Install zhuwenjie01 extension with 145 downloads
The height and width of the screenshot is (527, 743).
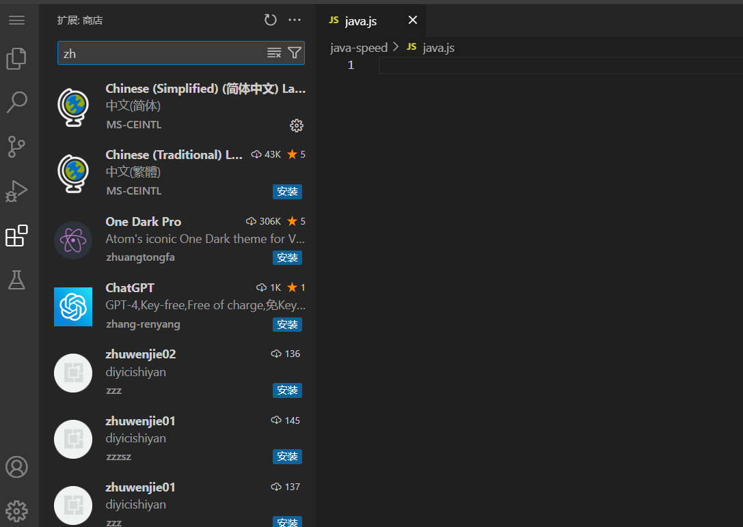click(x=287, y=457)
